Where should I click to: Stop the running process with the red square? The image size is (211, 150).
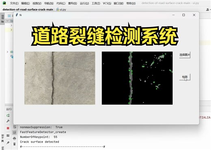[x=8, y=128]
